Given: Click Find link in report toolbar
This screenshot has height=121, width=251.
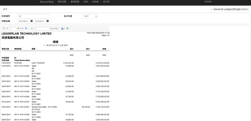Looking at the screenshot, I should pos(51,29).
